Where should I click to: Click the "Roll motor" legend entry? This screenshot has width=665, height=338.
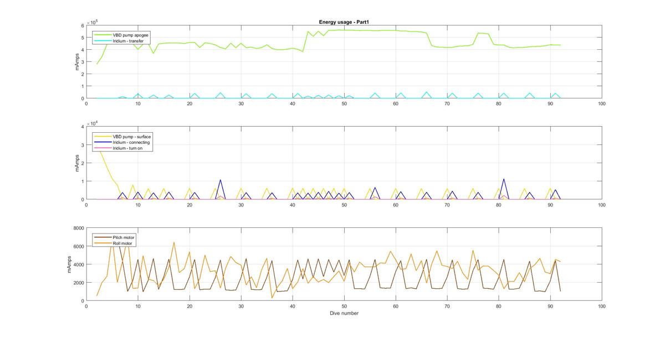pyautogui.click(x=114, y=243)
